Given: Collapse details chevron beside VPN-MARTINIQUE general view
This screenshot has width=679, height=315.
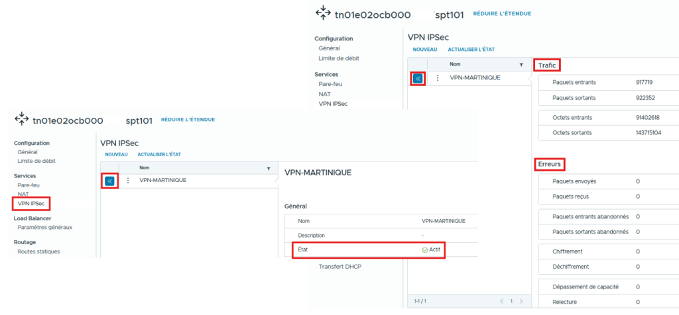Looking at the screenshot, I should (110, 180).
